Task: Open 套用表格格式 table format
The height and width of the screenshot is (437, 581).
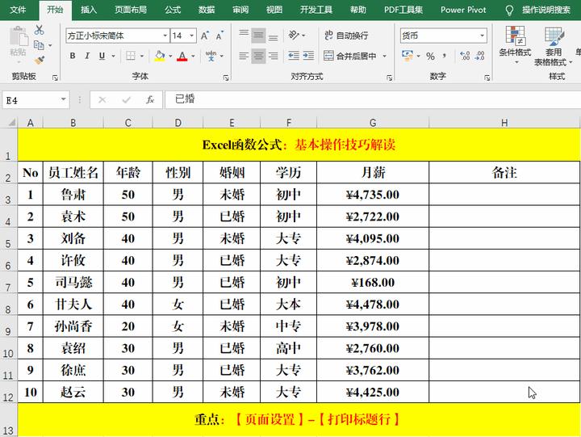Action: point(553,46)
